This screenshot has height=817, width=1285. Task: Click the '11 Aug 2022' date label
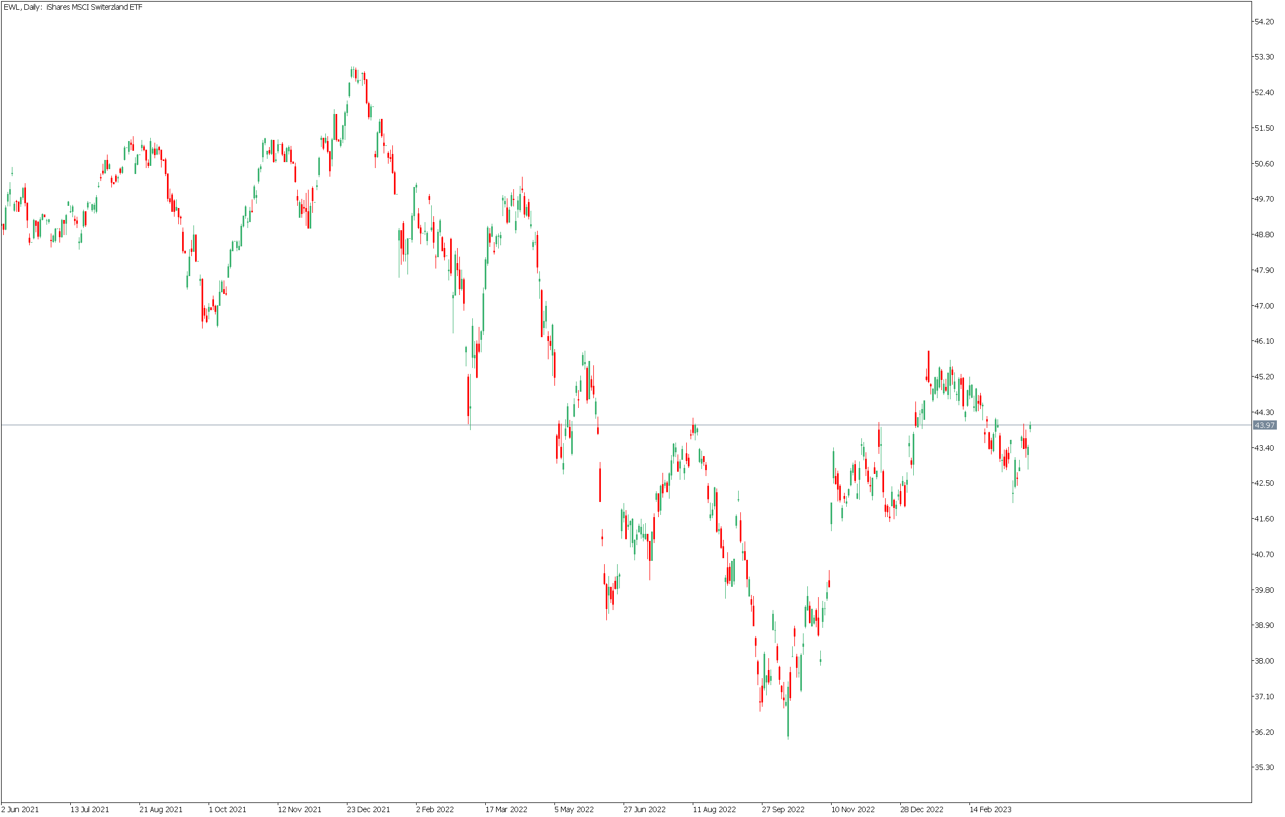point(714,809)
